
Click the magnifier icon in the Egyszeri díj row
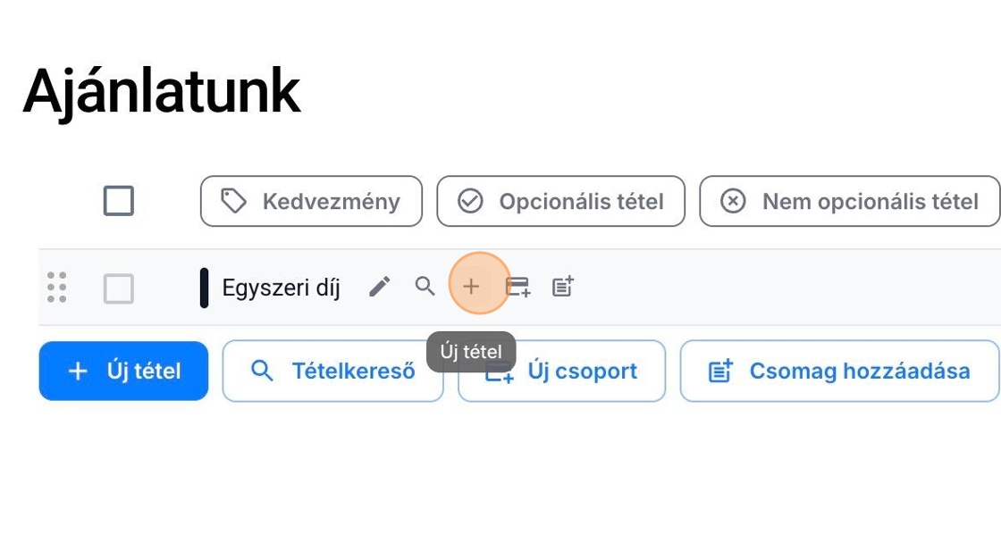[425, 287]
